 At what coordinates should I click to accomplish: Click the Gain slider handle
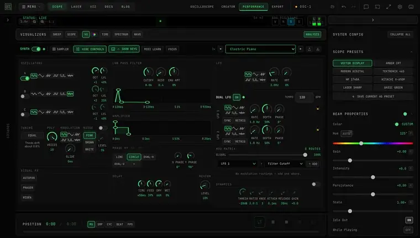click(350, 160)
